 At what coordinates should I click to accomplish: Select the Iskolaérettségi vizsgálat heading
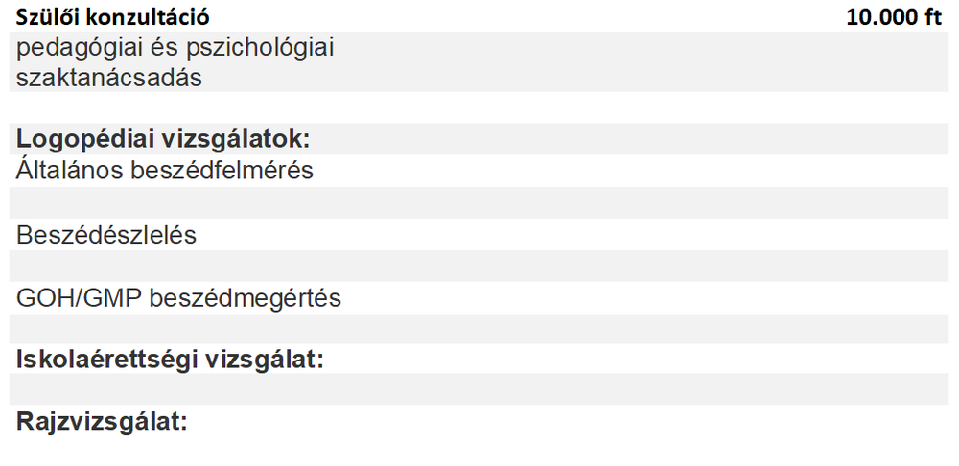point(170,361)
